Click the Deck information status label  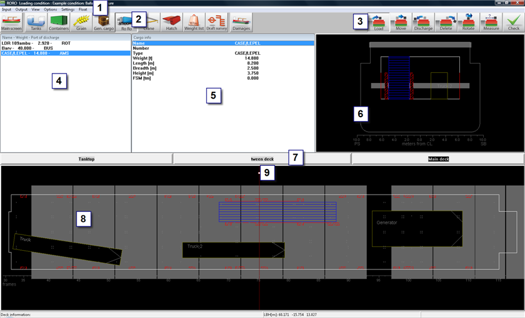(16, 315)
